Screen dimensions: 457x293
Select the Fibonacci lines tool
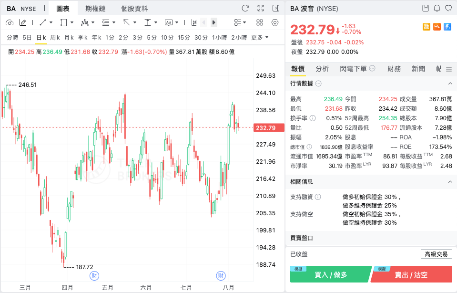[x=105, y=22]
